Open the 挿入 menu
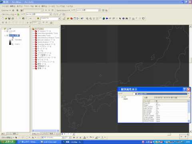 (38, 6)
